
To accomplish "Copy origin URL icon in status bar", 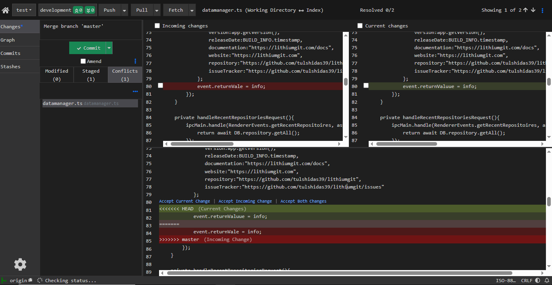I will point(30,280).
